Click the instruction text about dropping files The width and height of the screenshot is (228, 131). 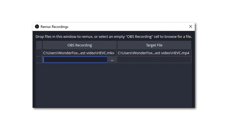(x=114, y=37)
